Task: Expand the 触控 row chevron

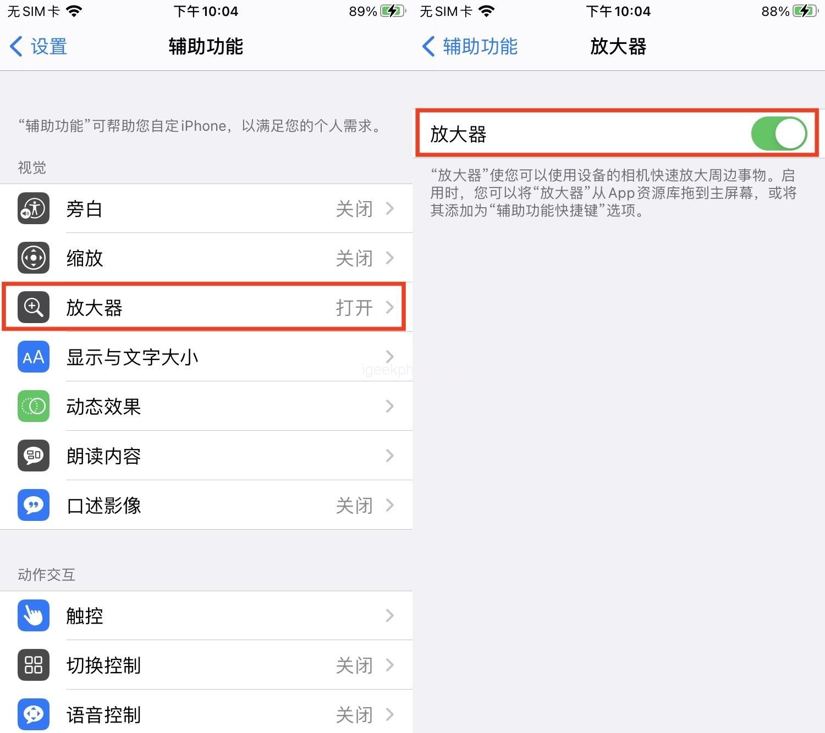Action: click(x=390, y=615)
